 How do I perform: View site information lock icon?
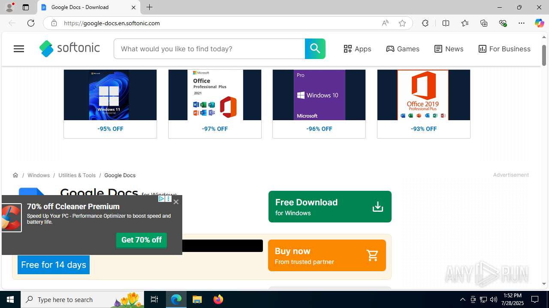54,23
